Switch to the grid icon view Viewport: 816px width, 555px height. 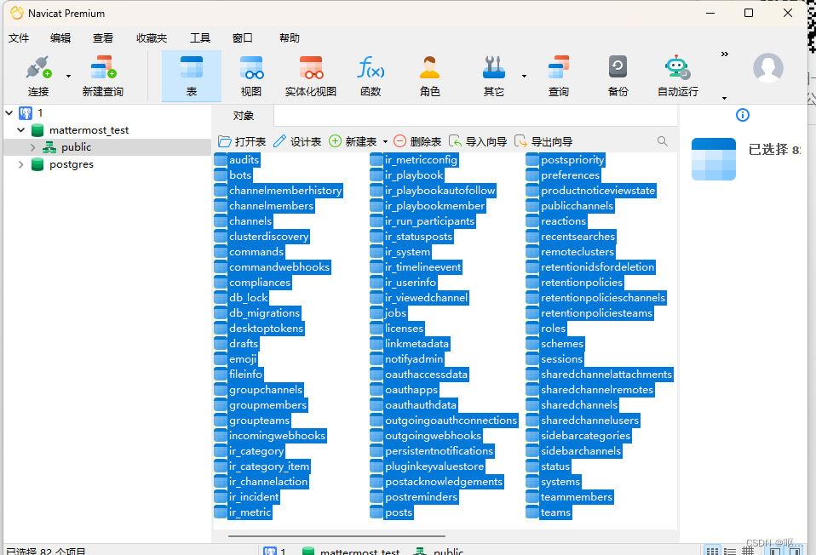[712, 551]
